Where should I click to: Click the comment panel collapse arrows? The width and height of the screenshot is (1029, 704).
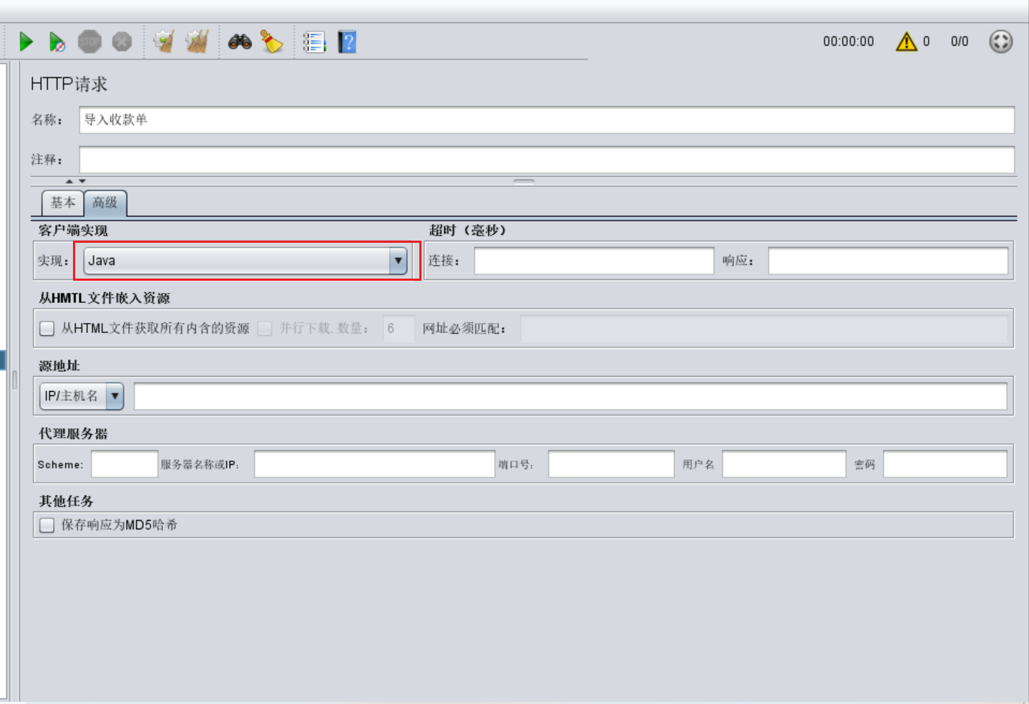coord(76,181)
